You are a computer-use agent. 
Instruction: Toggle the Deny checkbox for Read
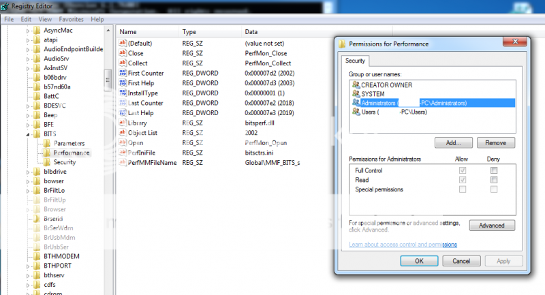[x=493, y=179]
